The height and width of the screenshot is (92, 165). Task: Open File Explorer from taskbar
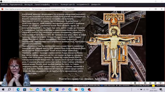click(x=31, y=89)
